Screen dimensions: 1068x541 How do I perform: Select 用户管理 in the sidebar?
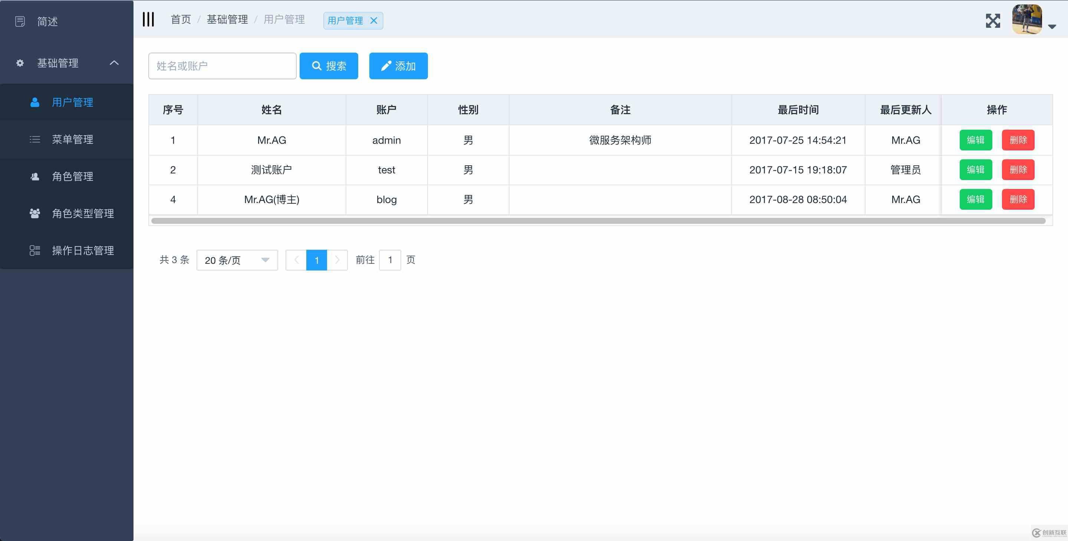click(x=67, y=102)
